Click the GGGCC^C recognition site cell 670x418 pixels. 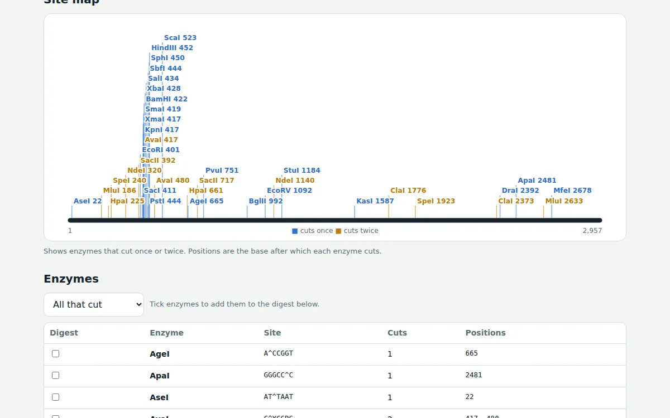click(279, 375)
